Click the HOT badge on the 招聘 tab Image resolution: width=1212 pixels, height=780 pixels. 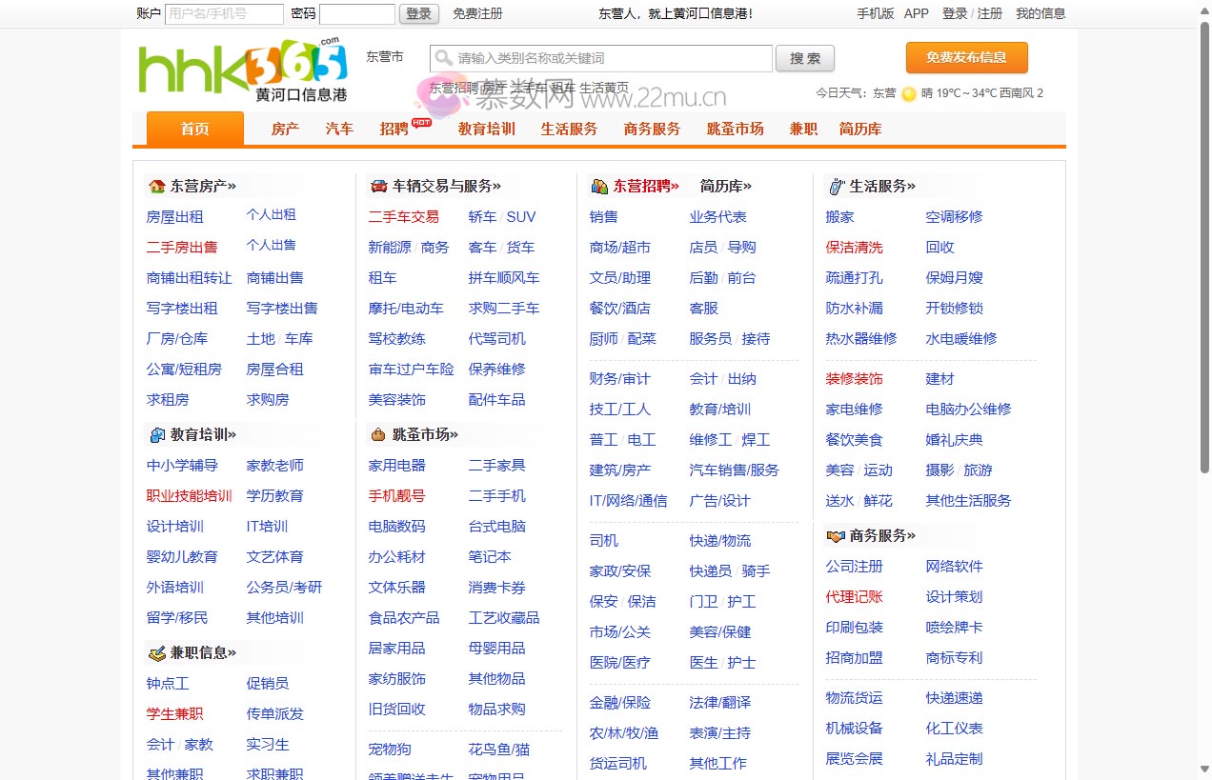(419, 121)
